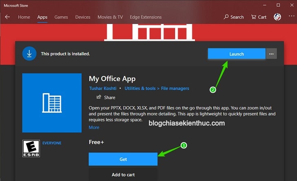Click the My Office App title
The width and height of the screenshot is (297, 181).
pos(112,79)
